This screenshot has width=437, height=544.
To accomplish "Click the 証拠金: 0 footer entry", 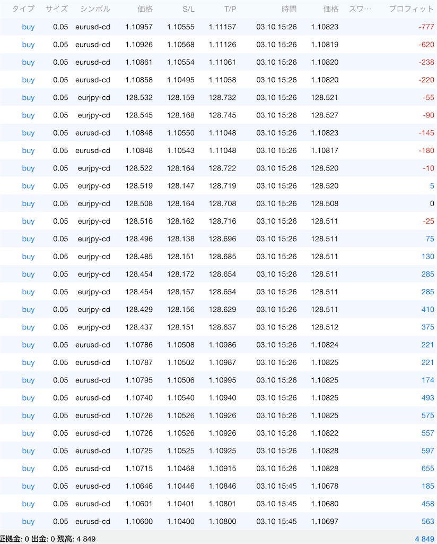I will 14,539.
